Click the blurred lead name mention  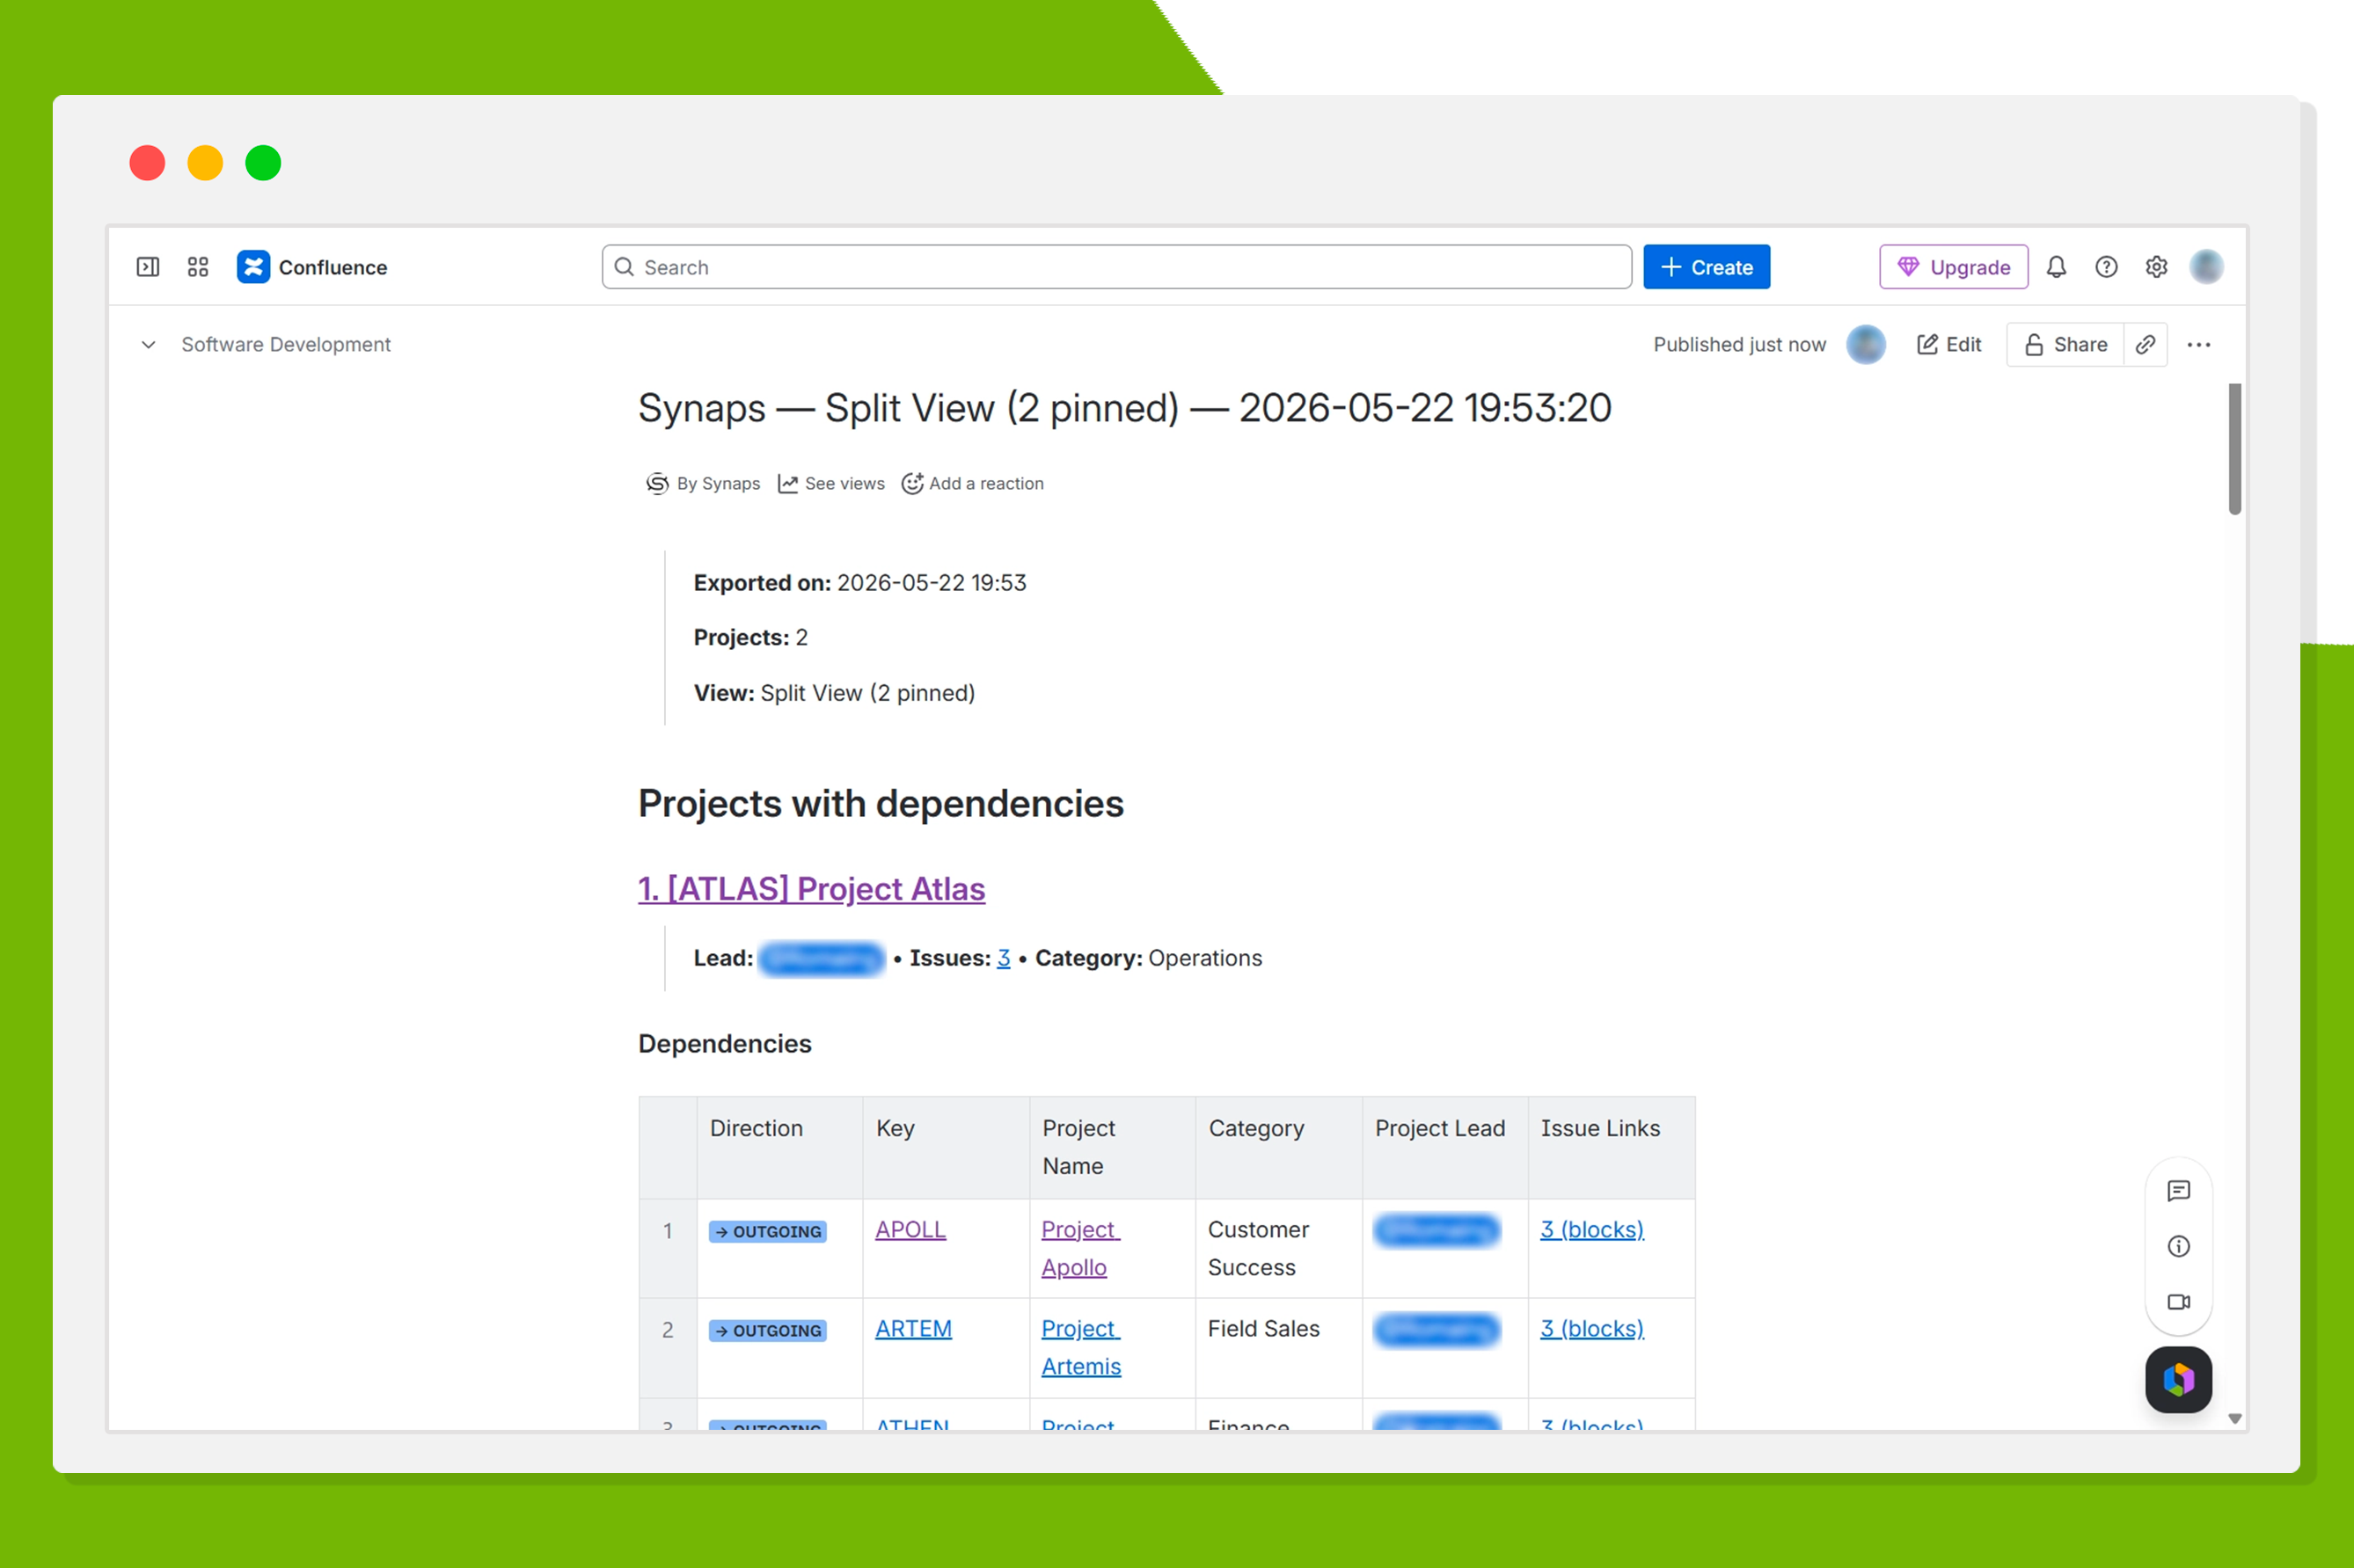821,959
